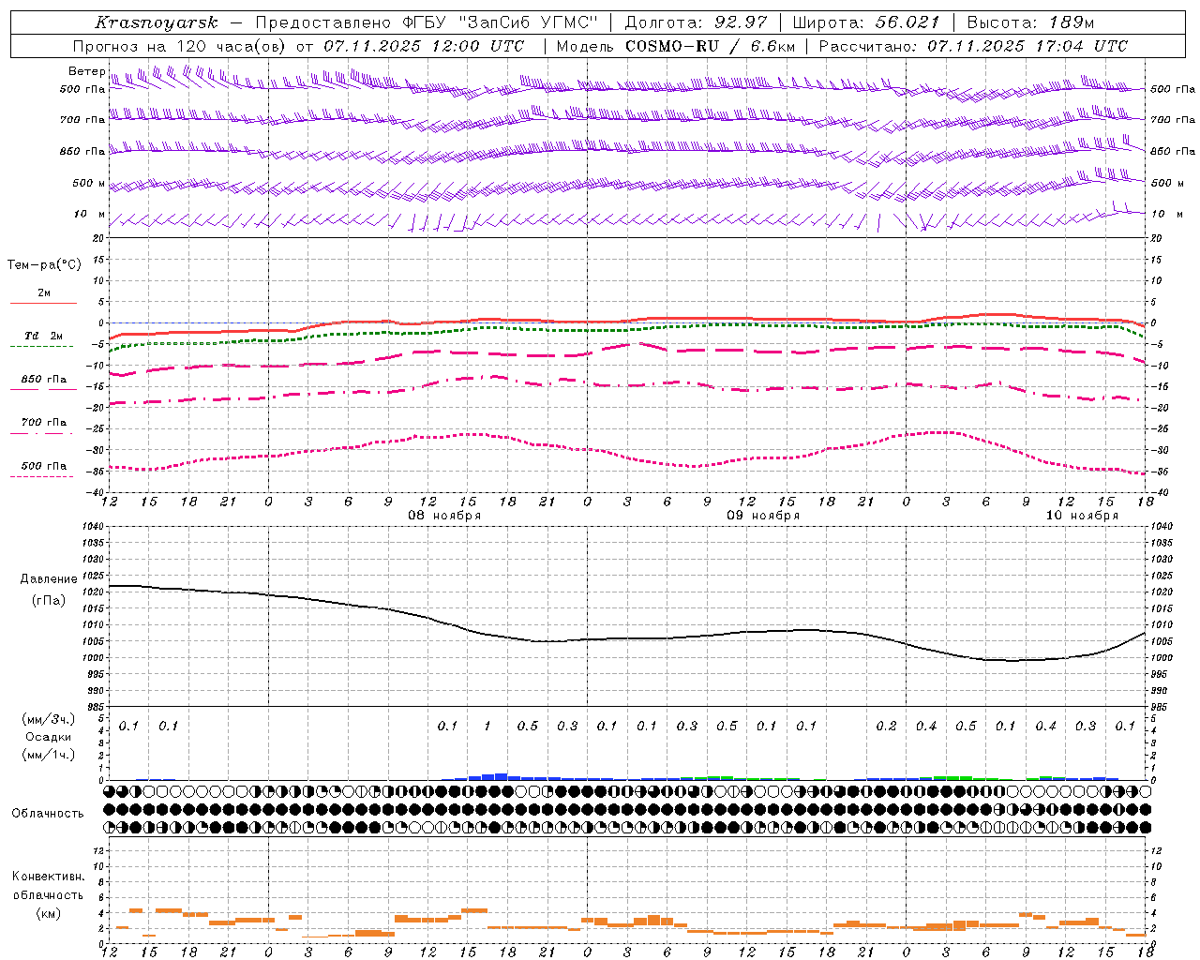Viewport: 1200px width, 960px height.
Task: Click the '10 ноября' date label
Action: coord(1082,516)
